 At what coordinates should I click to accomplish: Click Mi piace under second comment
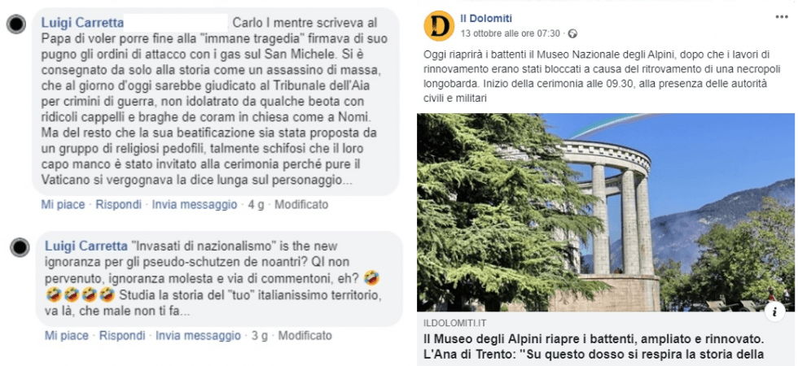(67, 336)
